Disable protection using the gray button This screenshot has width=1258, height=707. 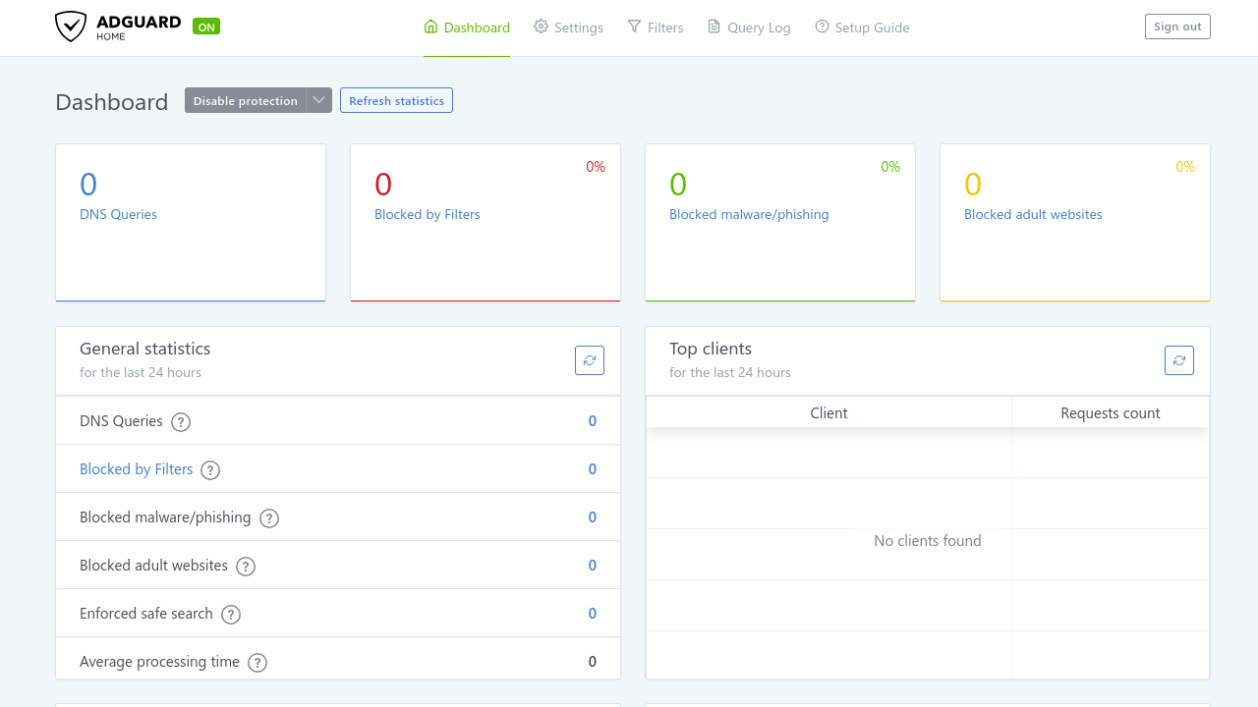(246, 100)
